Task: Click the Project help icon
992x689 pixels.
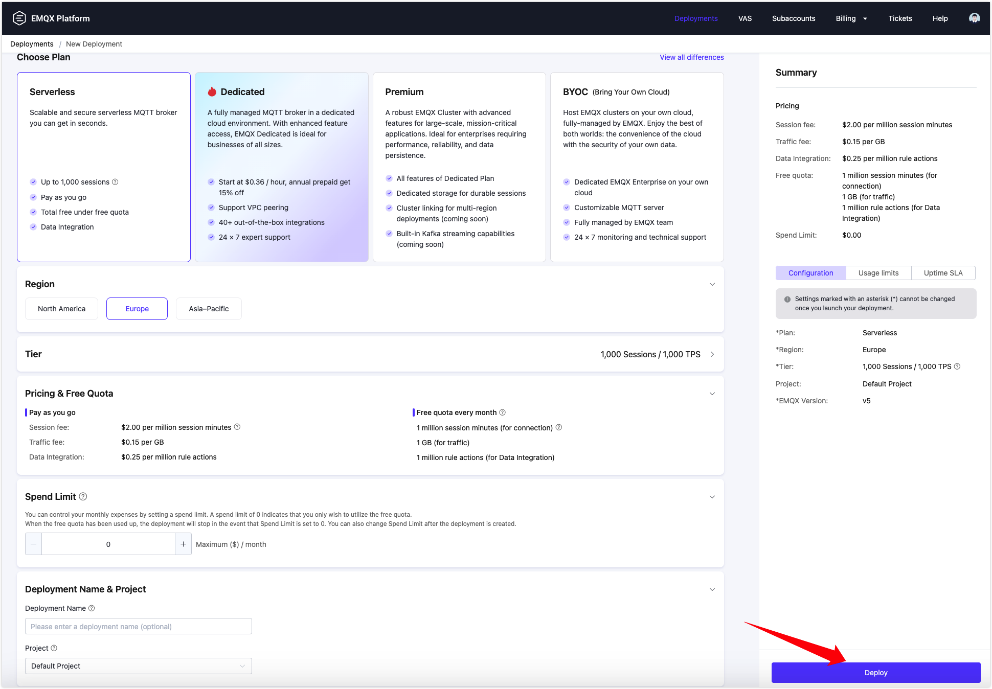Action: pos(54,648)
